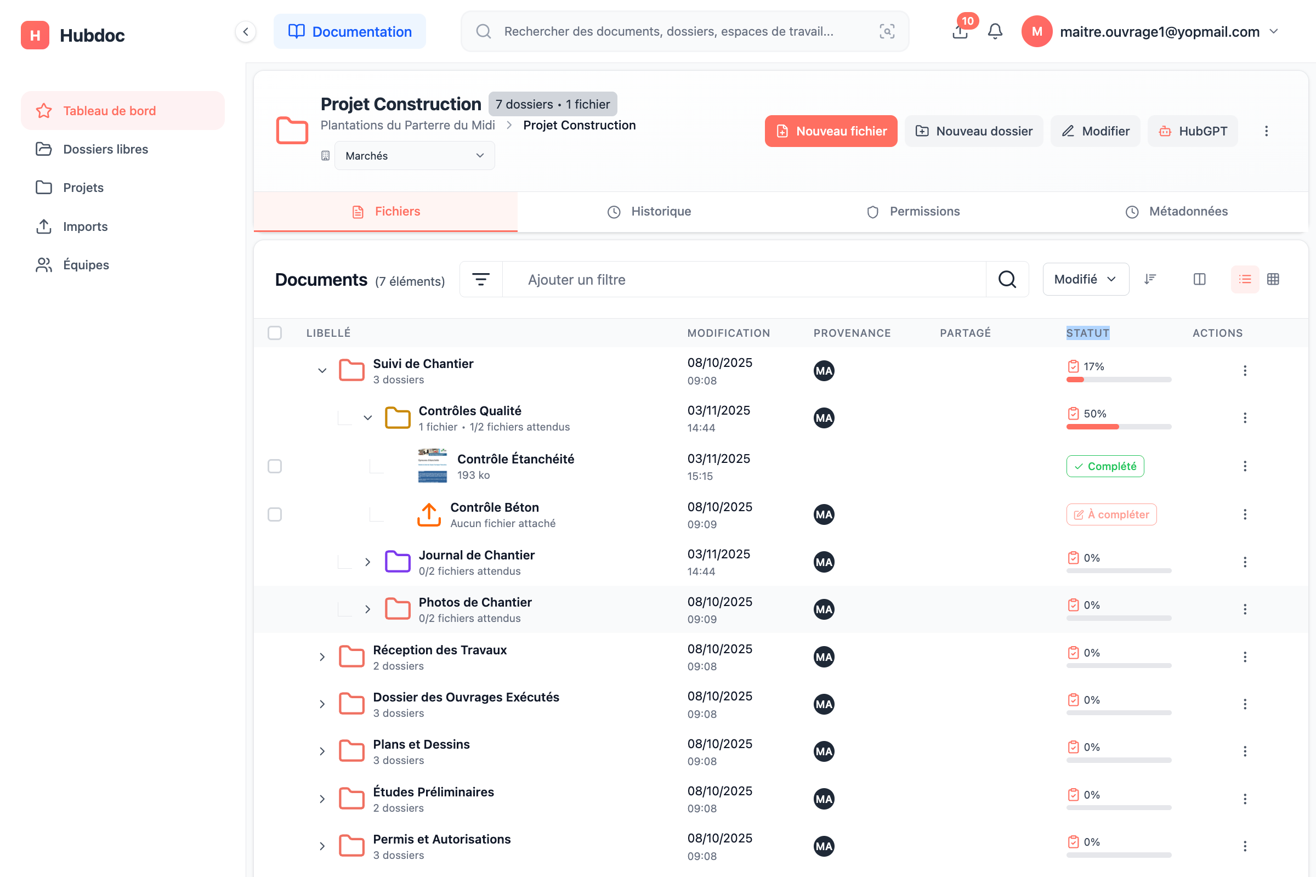1316x877 pixels.
Task: Click the uploads icon with badge 10
Action: [x=960, y=32]
